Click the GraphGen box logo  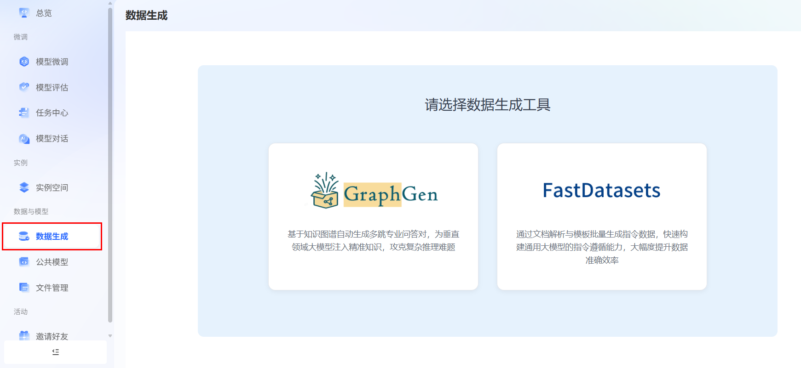click(x=325, y=191)
